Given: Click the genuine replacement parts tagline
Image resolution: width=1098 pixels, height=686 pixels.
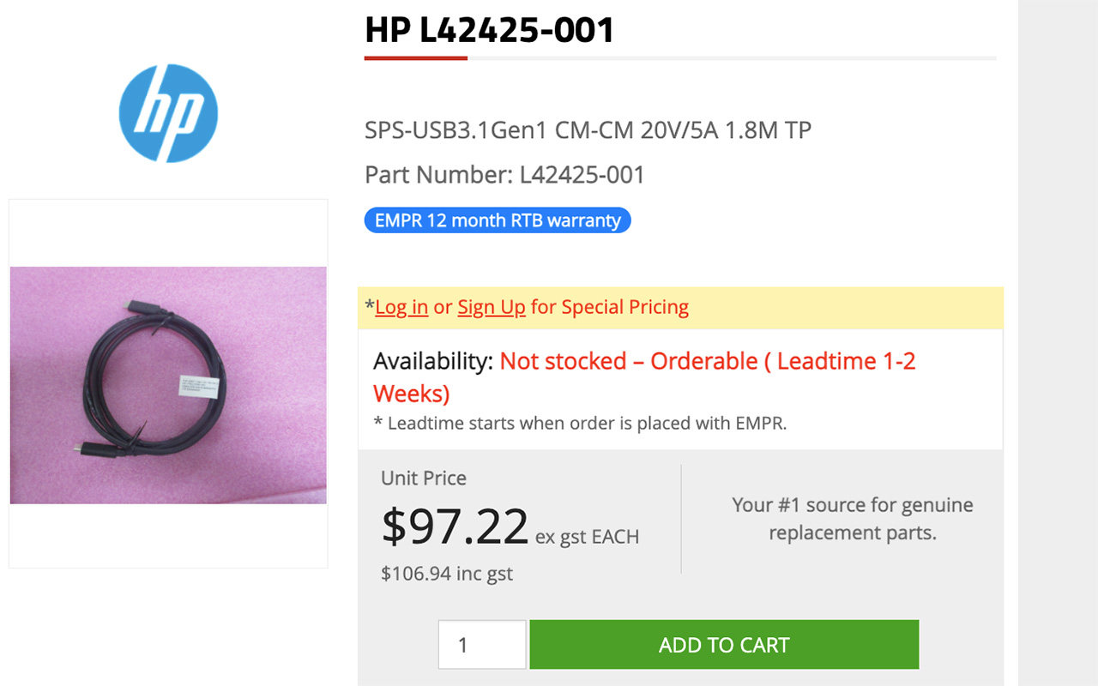Looking at the screenshot, I should coord(852,519).
